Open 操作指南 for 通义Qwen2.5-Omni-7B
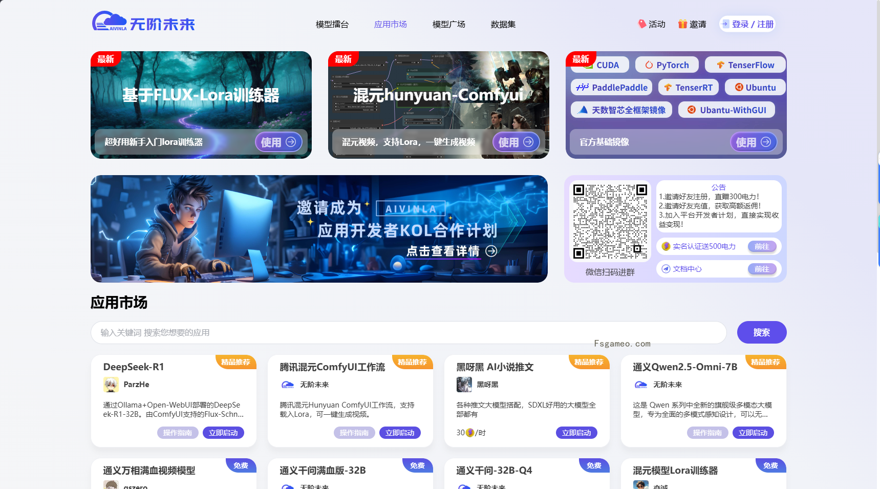This screenshot has height=489, width=880. coord(707,433)
